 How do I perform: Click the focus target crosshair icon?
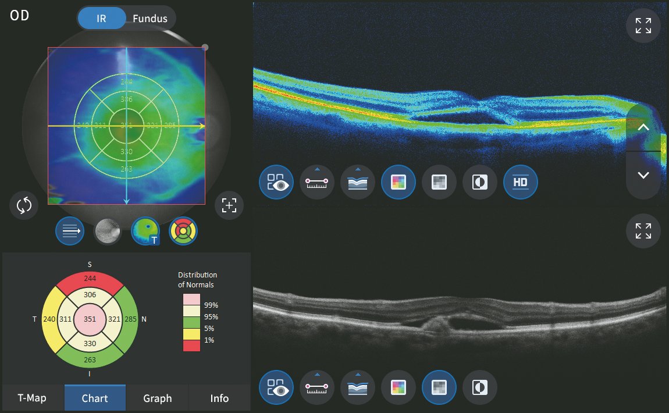[x=229, y=205]
